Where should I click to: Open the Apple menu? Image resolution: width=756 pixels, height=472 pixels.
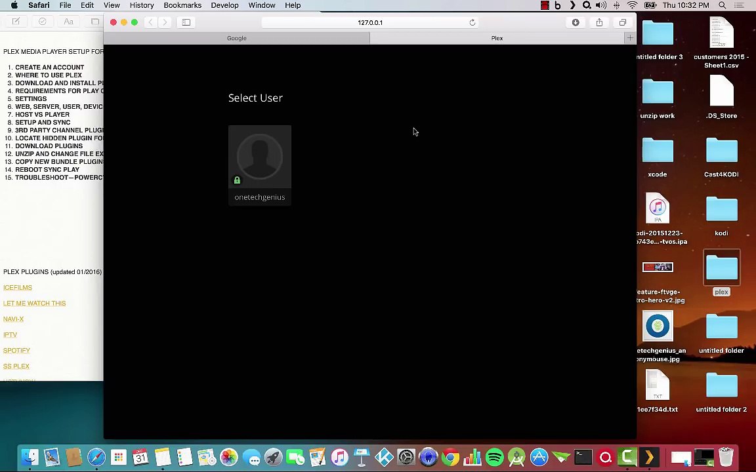[14, 5]
